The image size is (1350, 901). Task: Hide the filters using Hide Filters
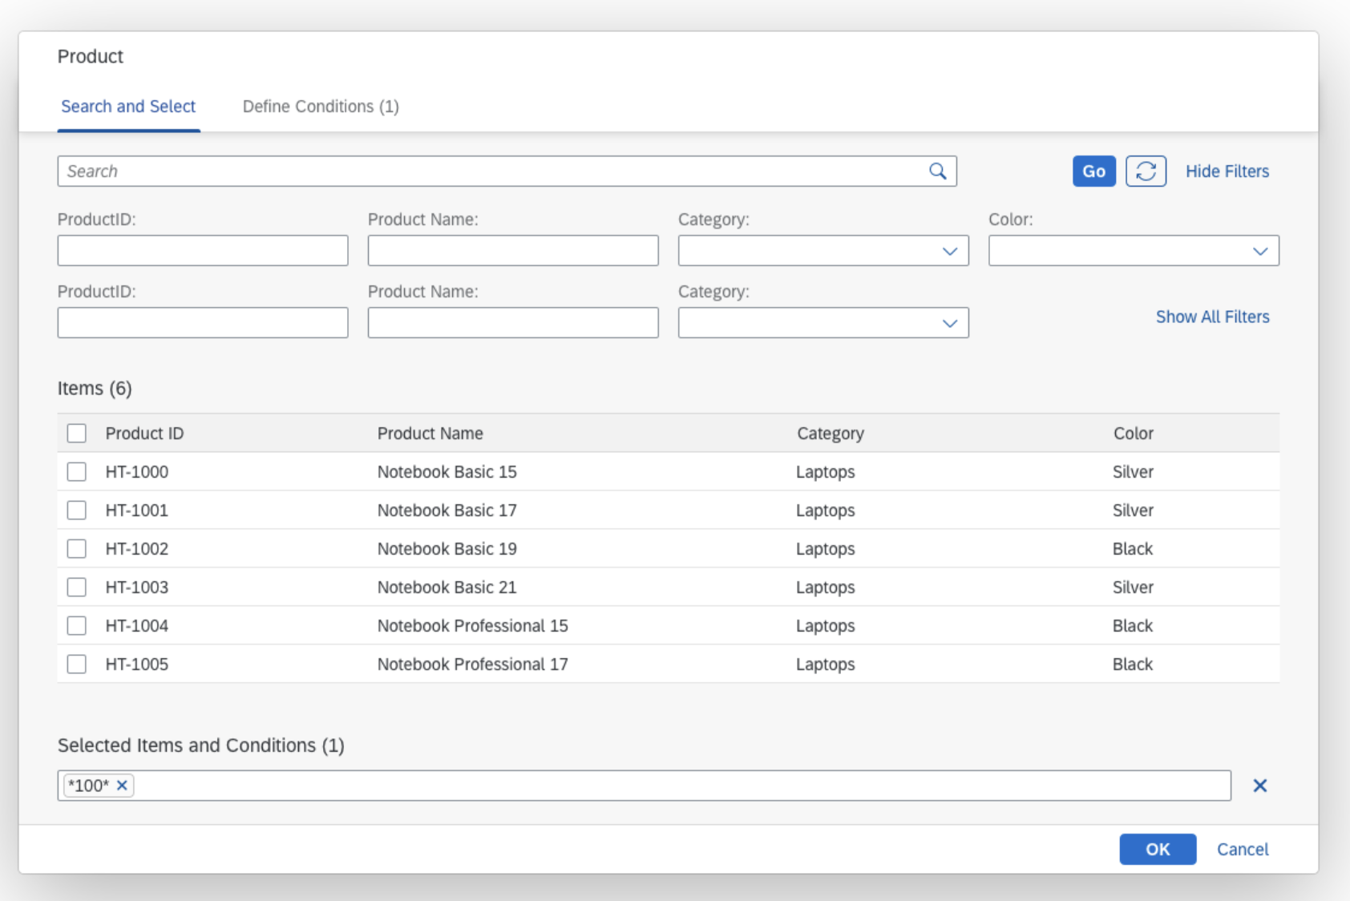pos(1227,171)
